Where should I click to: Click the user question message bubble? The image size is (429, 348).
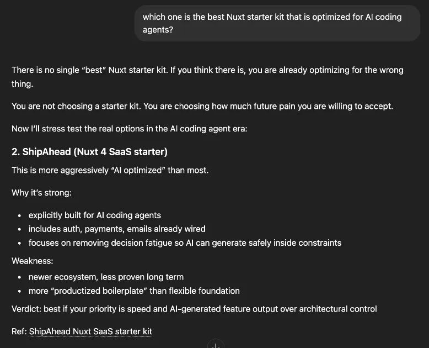pos(277,23)
